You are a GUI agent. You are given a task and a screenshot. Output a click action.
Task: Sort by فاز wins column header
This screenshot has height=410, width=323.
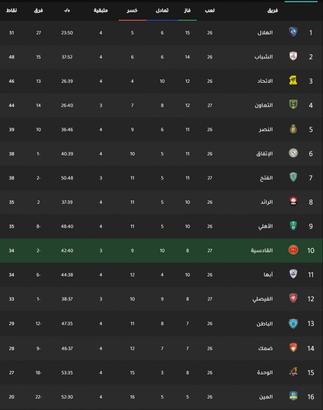coord(187,11)
